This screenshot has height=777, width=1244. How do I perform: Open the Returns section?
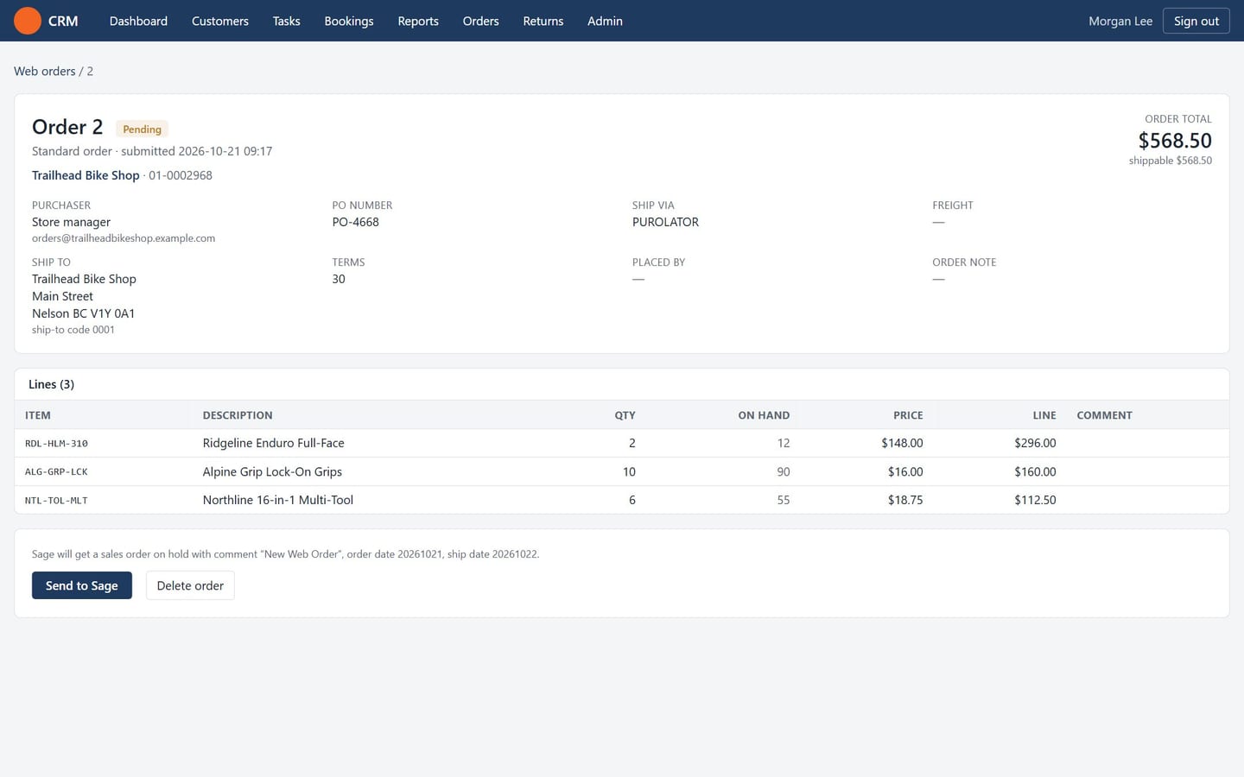543,21
